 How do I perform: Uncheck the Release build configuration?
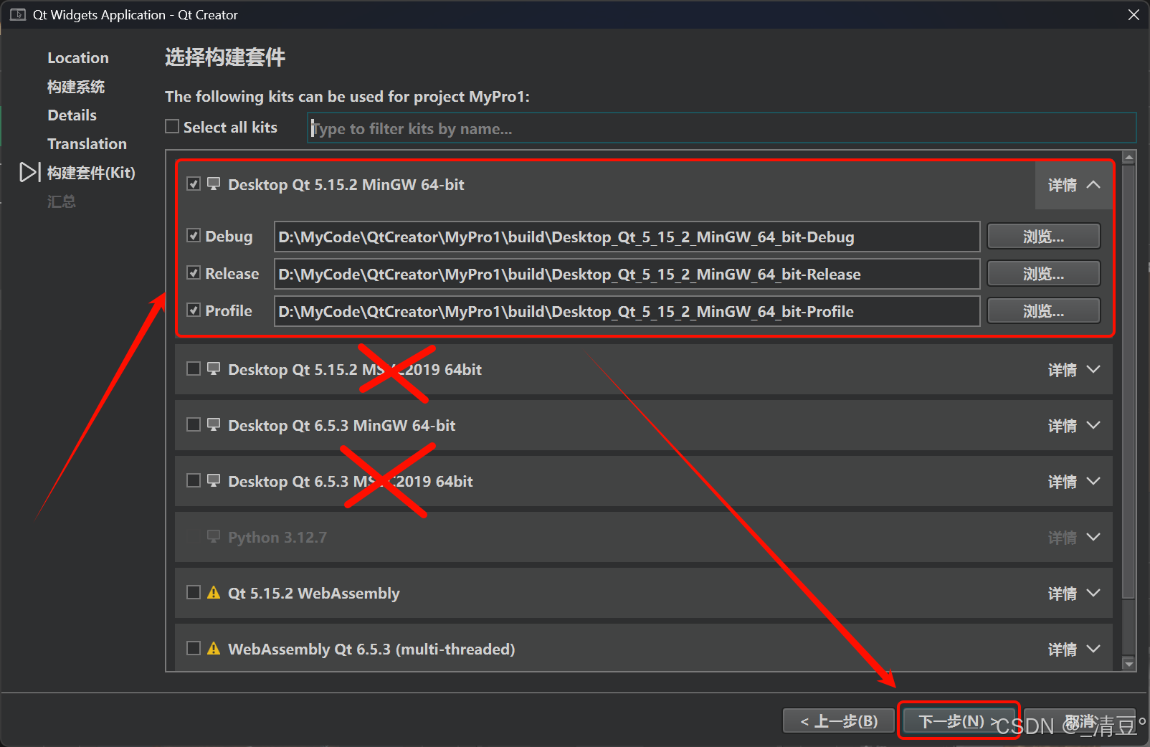click(x=194, y=272)
